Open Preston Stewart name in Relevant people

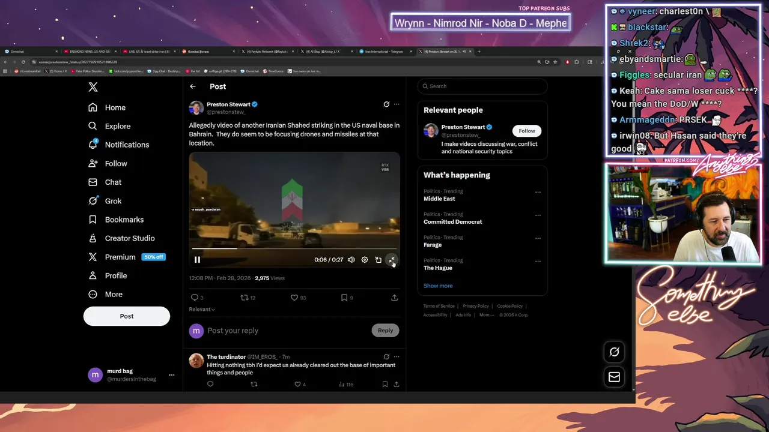point(463,127)
